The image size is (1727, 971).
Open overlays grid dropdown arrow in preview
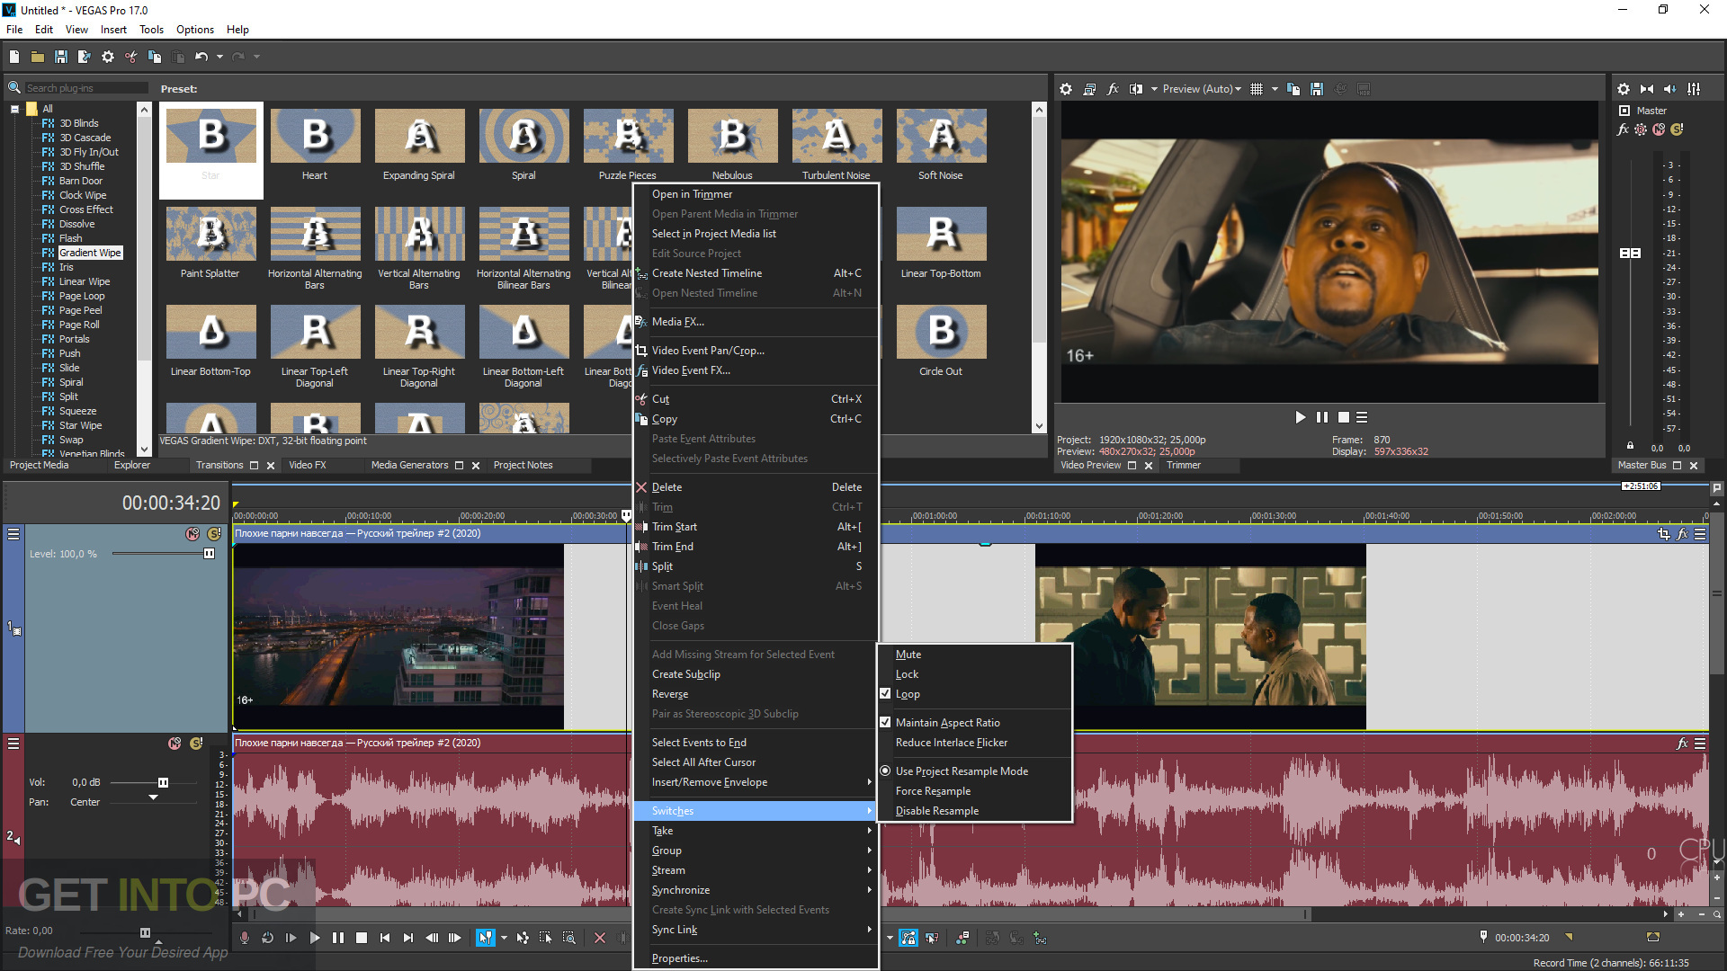click(1275, 89)
